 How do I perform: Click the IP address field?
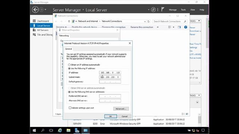tap(110, 73)
